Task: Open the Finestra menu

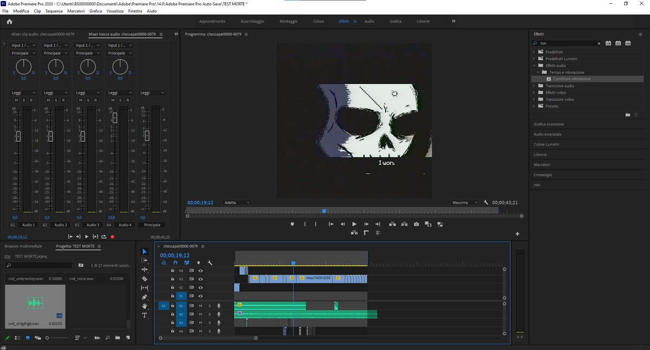Action: coord(135,11)
